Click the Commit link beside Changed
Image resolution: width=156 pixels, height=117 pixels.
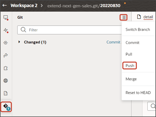(x=113, y=42)
